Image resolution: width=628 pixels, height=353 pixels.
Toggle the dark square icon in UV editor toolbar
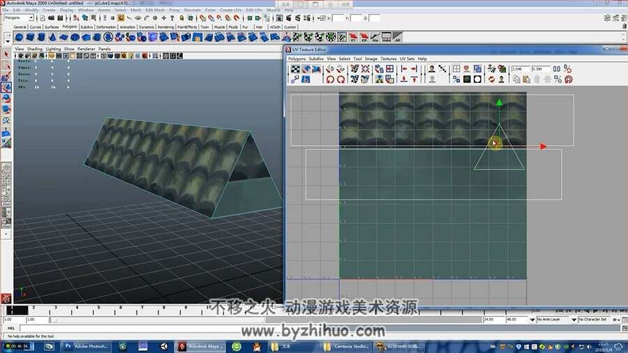467,80
